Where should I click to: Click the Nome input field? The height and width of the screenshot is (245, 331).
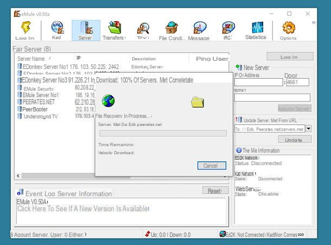pos(272,97)
